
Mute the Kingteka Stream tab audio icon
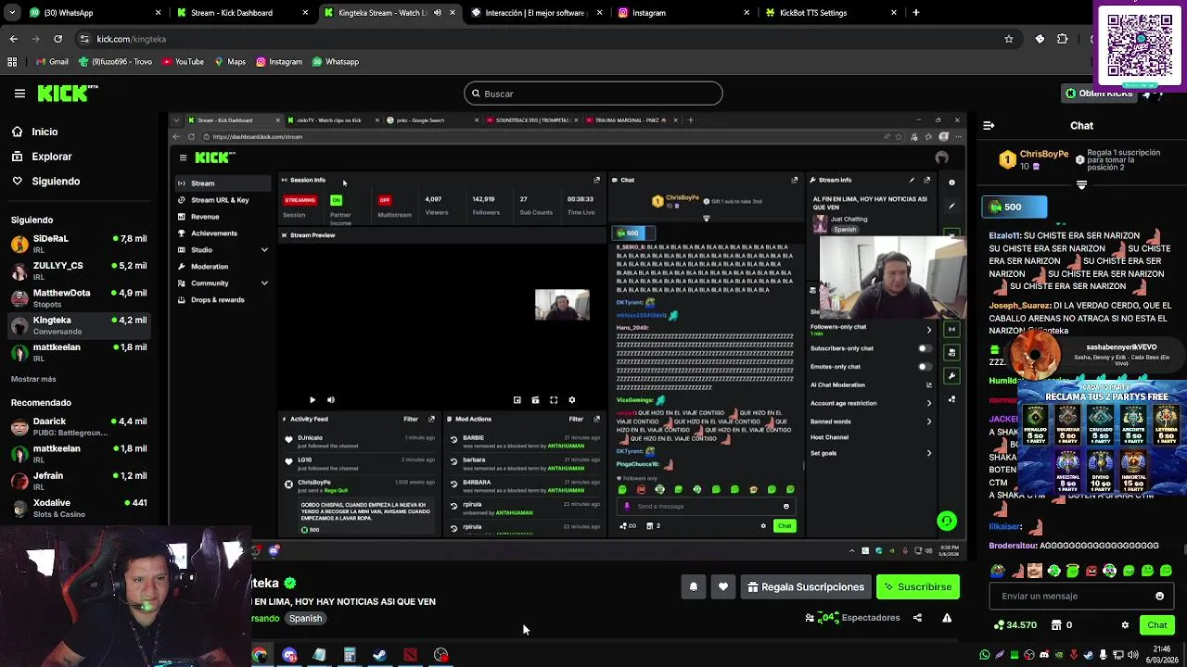[438, 13]
